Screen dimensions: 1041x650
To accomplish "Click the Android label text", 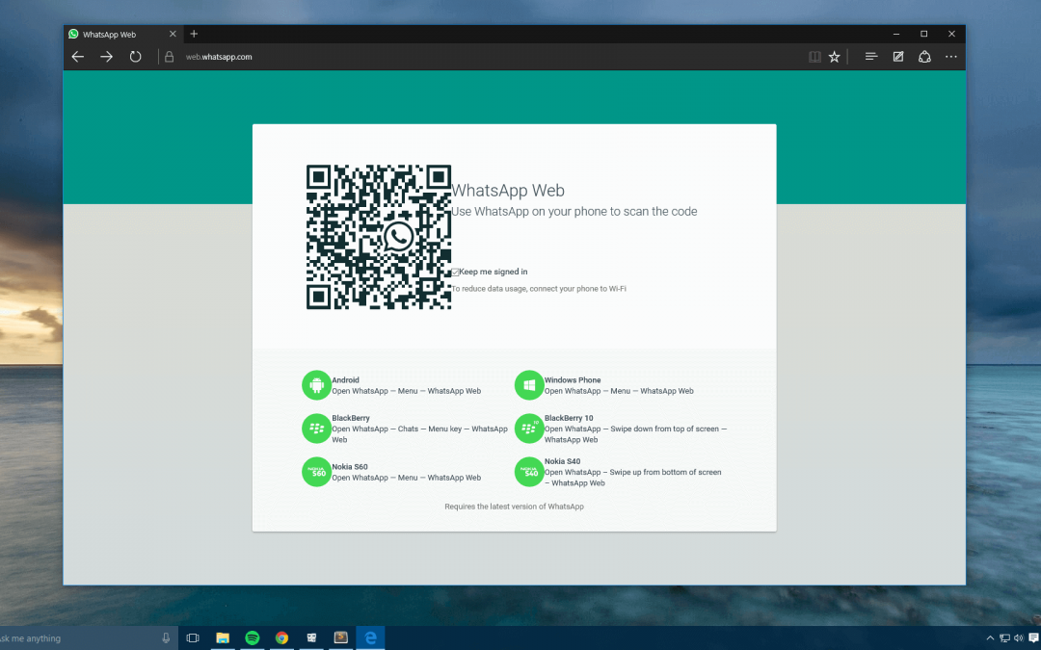I will coord(345,380).
